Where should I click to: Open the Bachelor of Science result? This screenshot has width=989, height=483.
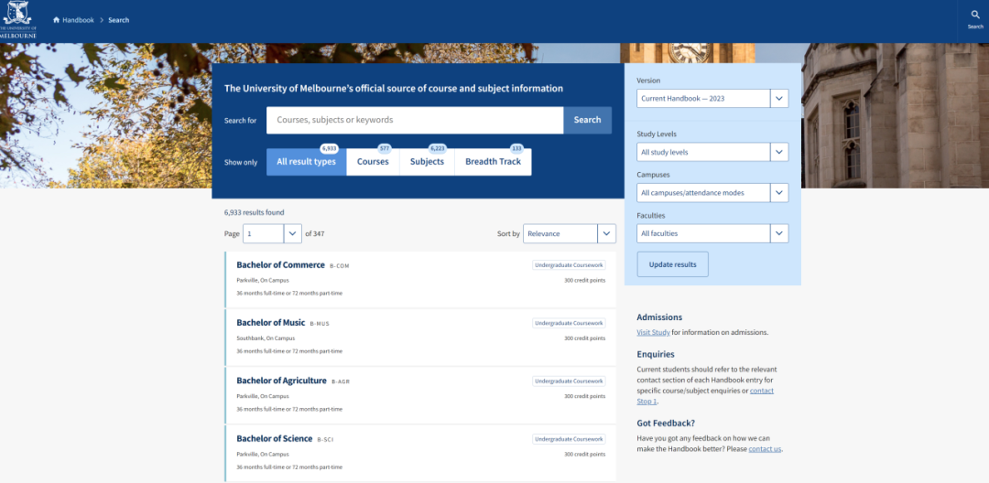pyautogui.click(x=275, y=439)
